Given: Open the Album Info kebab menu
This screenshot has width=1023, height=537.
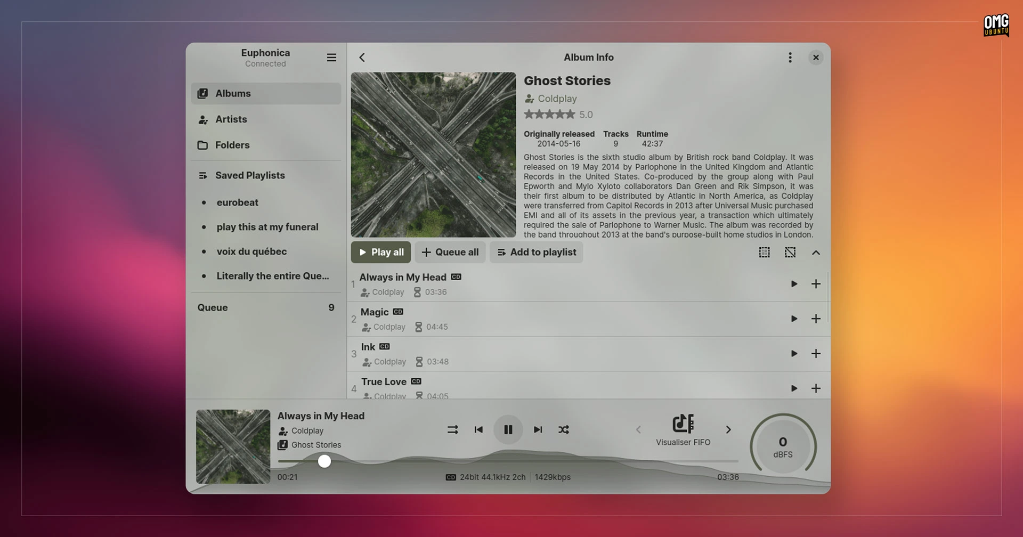Looking at the screenshot, I should (790, 58).
